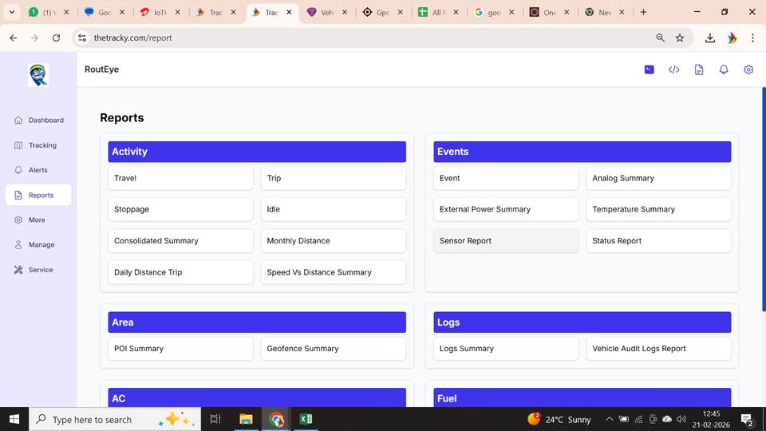The image size is (766, 431).
Task: Open Analog Summary report
Action: (x=658, y=178)
